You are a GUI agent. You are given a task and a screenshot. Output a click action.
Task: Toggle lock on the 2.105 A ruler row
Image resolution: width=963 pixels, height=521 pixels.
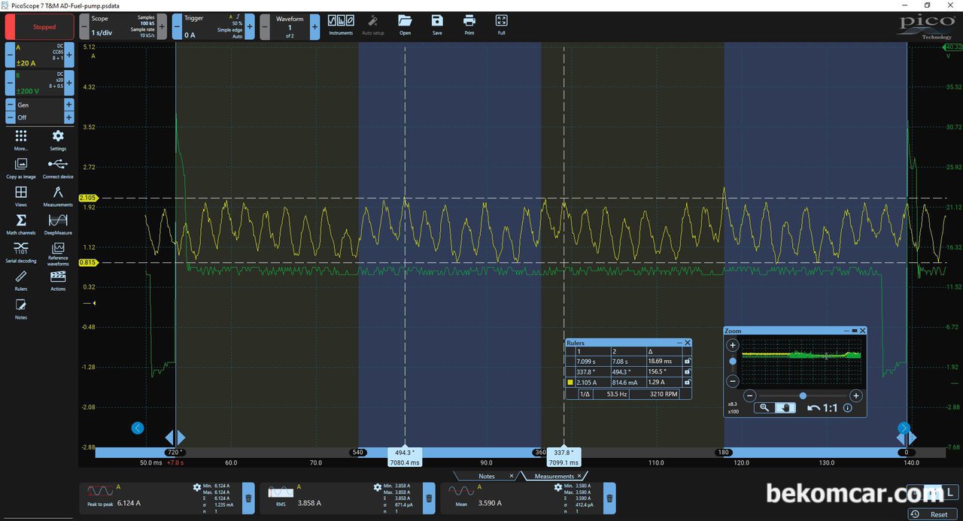[x=687, y=382]
